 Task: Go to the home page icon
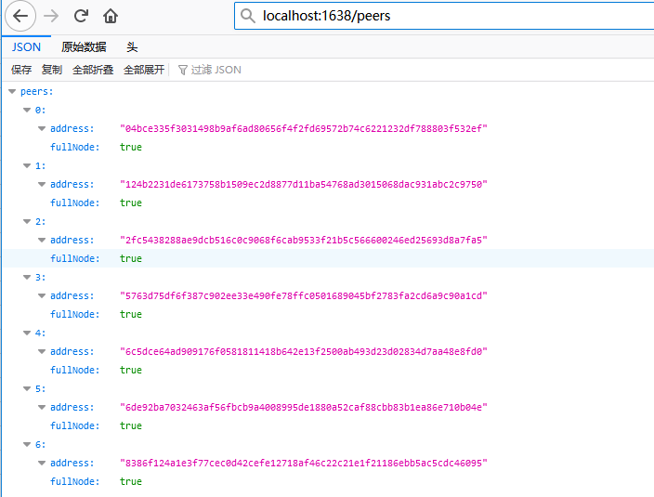(x=111, y=16)
